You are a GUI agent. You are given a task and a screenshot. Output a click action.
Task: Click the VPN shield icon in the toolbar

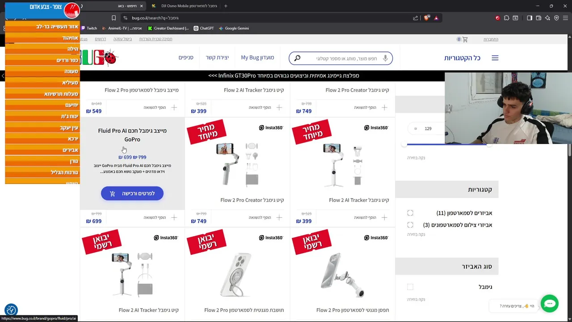[556, 18]
